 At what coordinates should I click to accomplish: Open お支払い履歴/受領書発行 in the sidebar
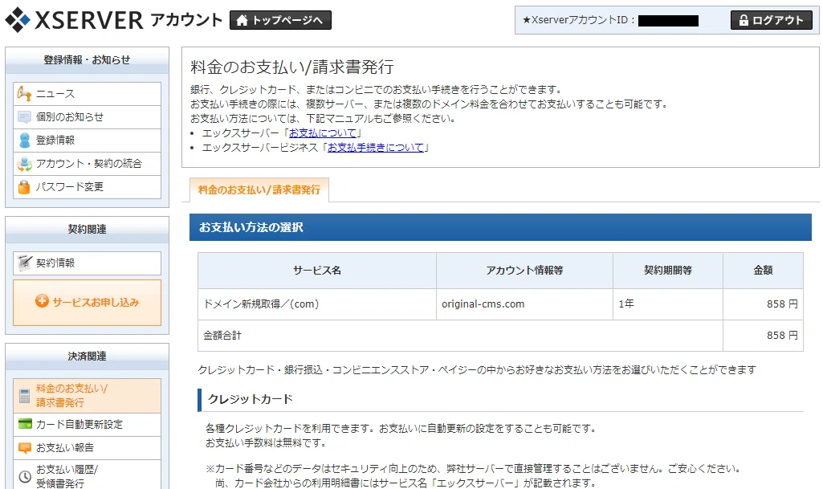88,475
